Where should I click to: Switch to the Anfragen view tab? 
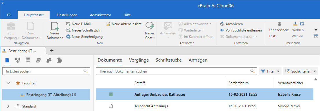(x=198, y=60)
